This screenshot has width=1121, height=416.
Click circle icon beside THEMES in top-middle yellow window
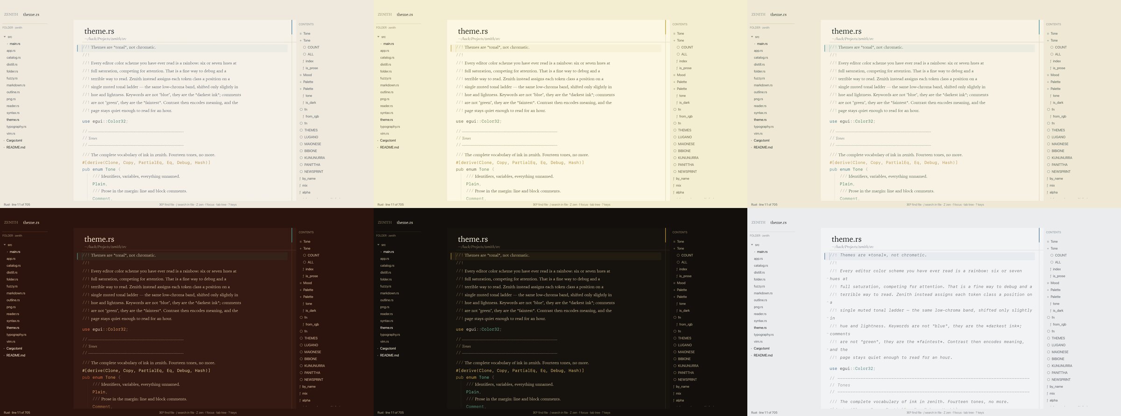[675, 130]
